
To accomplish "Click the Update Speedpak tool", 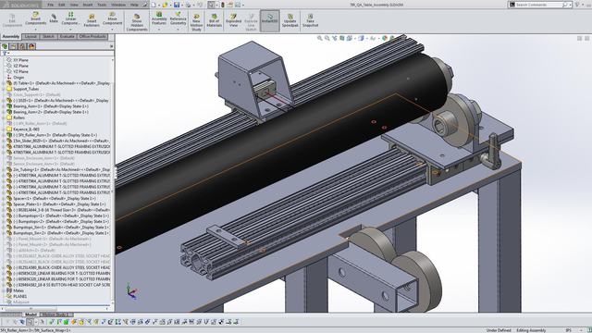I will click(290, 20).
